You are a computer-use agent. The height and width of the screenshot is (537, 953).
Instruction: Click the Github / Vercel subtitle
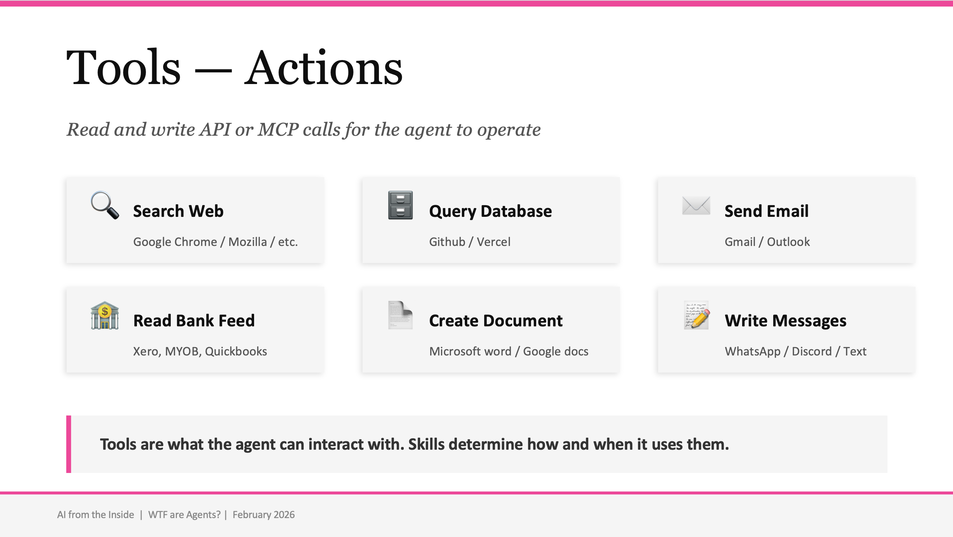pos(470,242)
